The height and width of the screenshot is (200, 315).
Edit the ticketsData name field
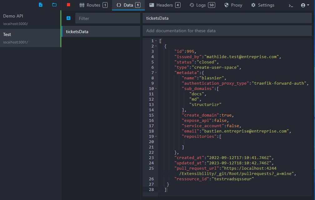[227, 18]
